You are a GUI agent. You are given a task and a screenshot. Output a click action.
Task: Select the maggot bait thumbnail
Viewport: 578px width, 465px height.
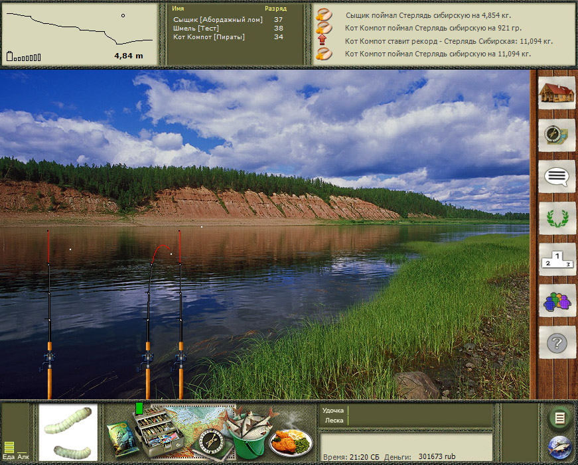[x=68, y=432]
